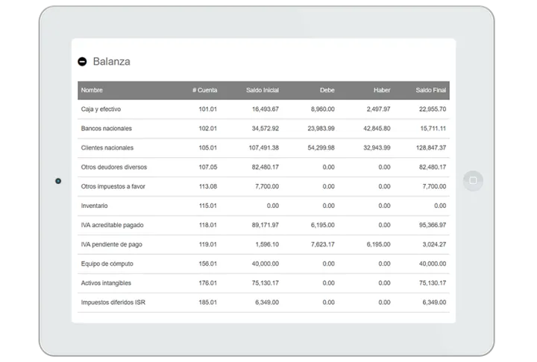This screenshot has width=537, height=362.
Task: Click the Saldo Final column header
Action: tap(430, 90)
